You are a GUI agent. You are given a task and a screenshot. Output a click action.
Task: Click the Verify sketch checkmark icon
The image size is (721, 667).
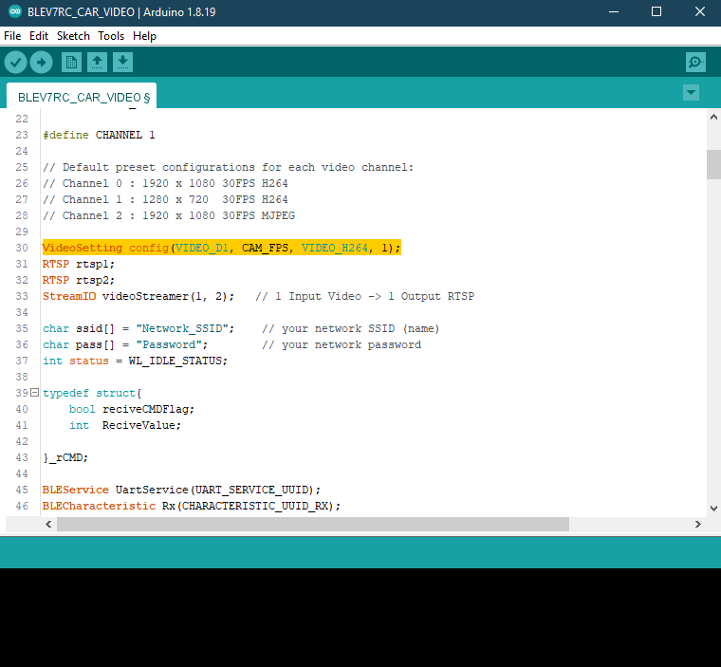click(15, 63)
